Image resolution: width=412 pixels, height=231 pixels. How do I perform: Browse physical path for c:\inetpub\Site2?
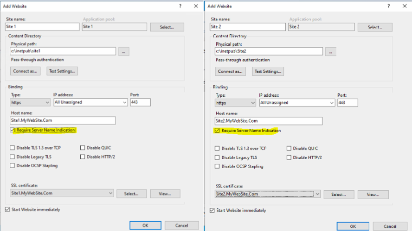point(330,52)
